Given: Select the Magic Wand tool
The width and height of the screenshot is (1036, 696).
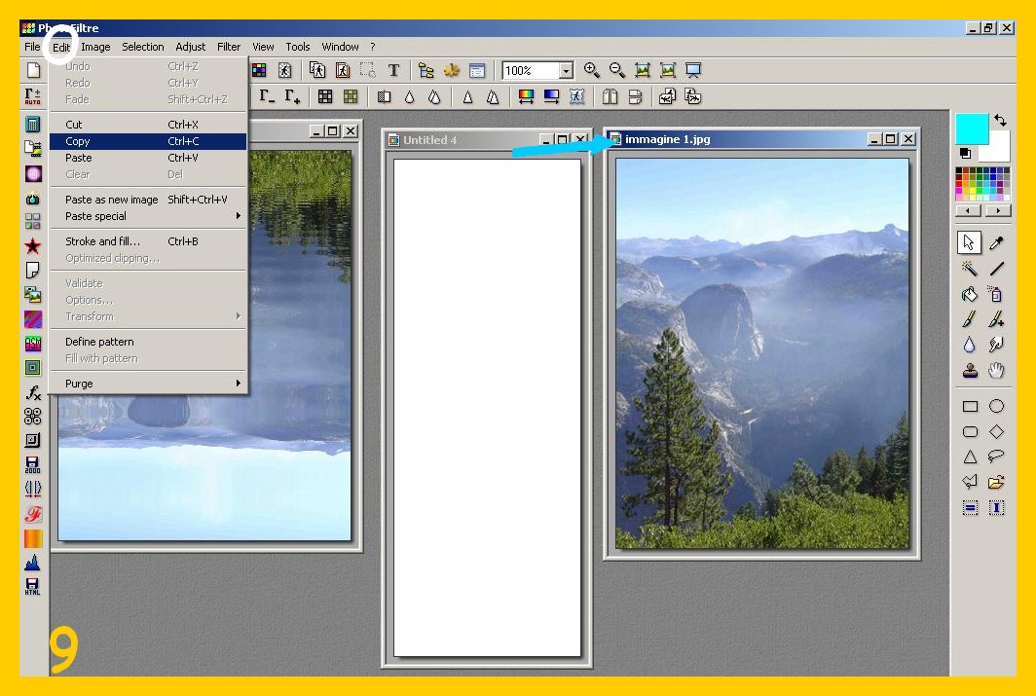Looking at the screenshot, I should [970, 269].
